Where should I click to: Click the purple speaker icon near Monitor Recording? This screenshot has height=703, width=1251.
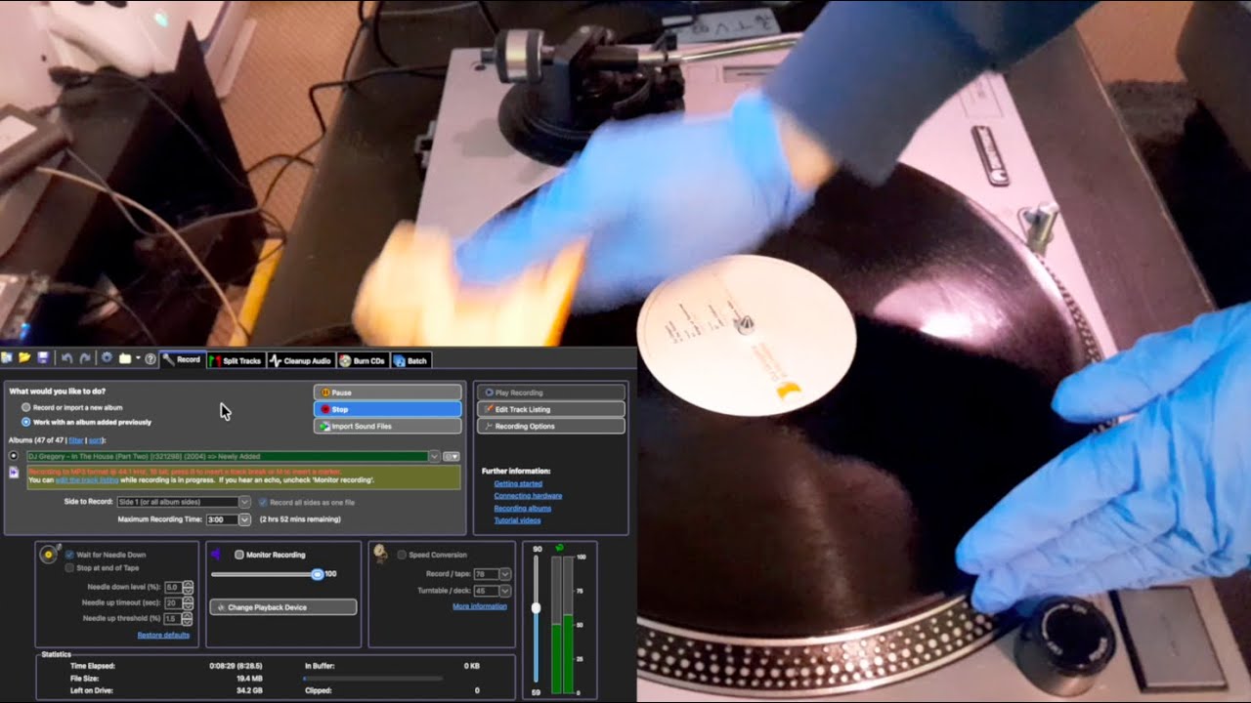216,554
